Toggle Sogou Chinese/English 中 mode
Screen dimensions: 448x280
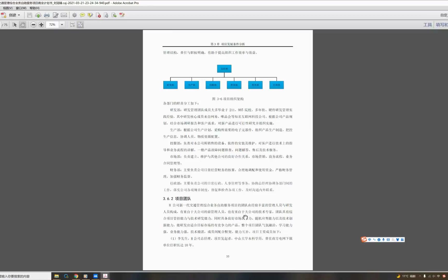click(369, 240)
